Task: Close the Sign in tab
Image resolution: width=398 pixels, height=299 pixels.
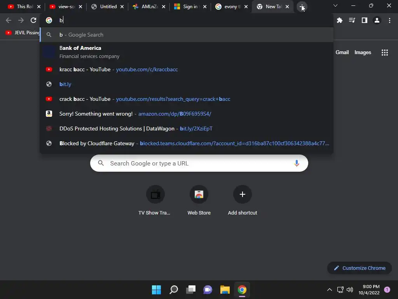Action: pos(205,7)
